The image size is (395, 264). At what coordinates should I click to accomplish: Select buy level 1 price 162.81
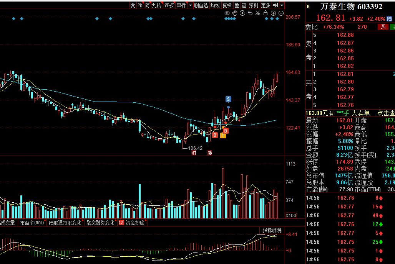point(345,74)
